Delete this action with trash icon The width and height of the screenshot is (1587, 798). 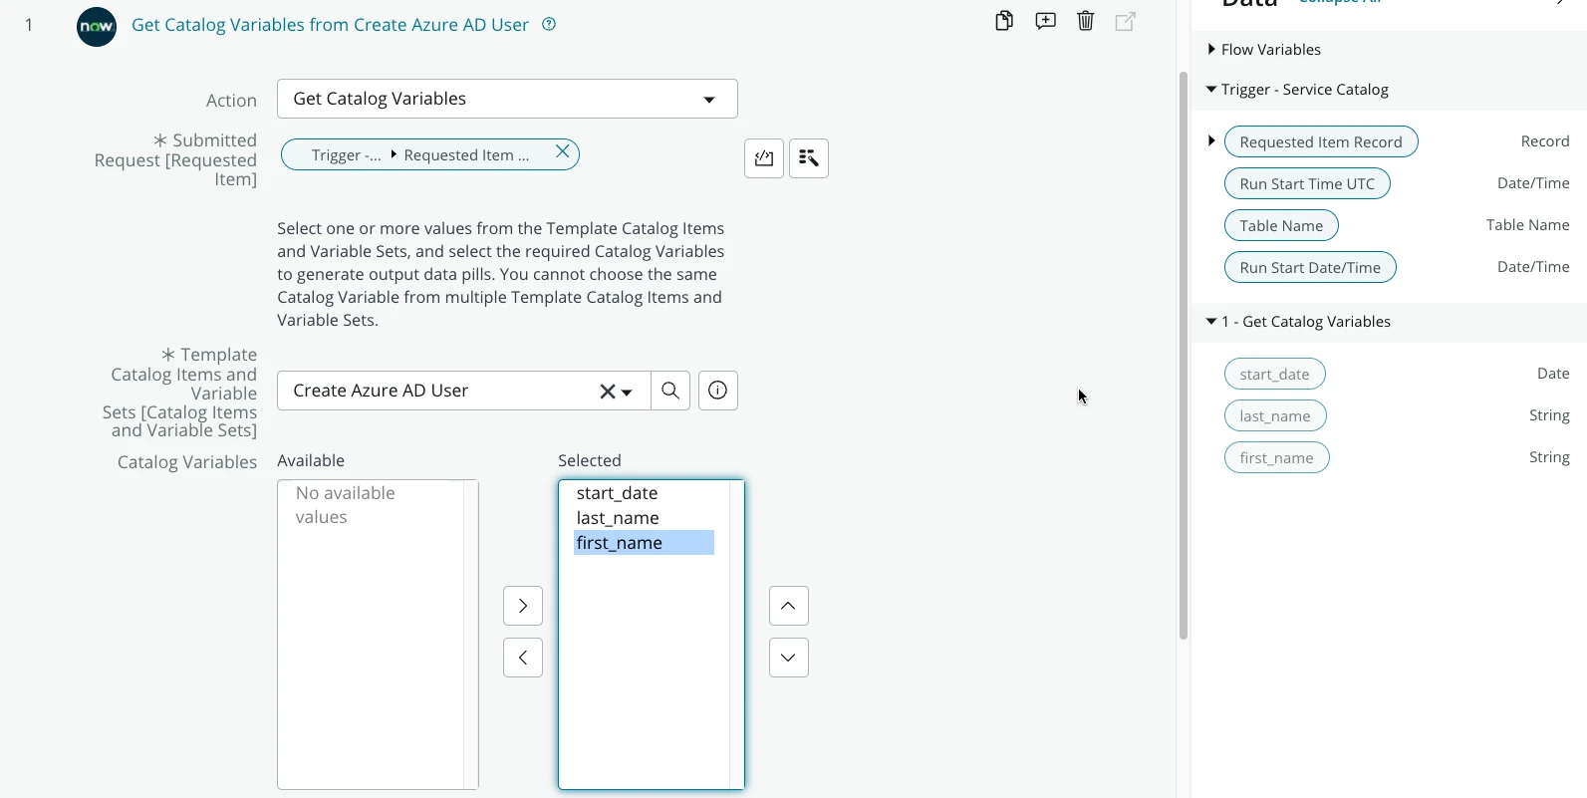coord(1086,21)
